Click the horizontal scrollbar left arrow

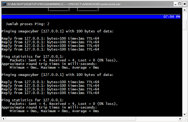(3, 119)
